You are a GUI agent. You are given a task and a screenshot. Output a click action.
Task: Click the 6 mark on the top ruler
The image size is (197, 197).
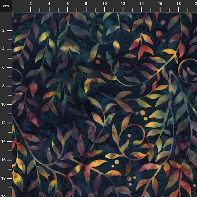67,3
